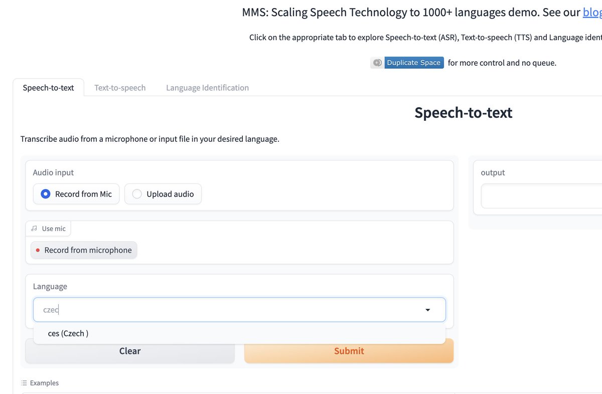Open the blog link in the header
The image size is (602, 394).
592,13
